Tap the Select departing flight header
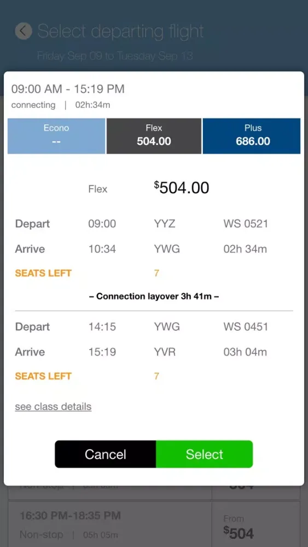Viewport: 308px width, 547px height. [120, 31]
